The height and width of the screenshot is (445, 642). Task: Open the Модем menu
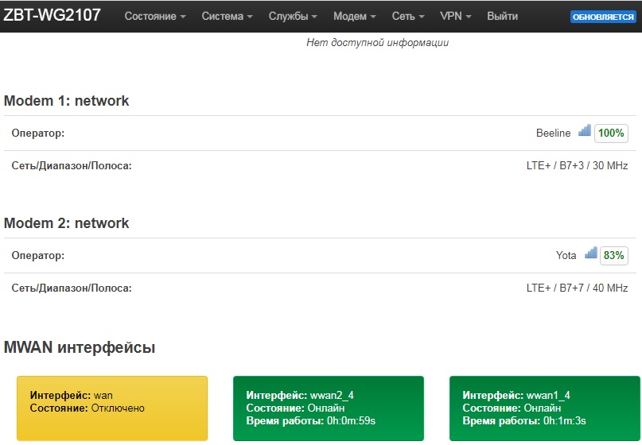pos(354,17)
